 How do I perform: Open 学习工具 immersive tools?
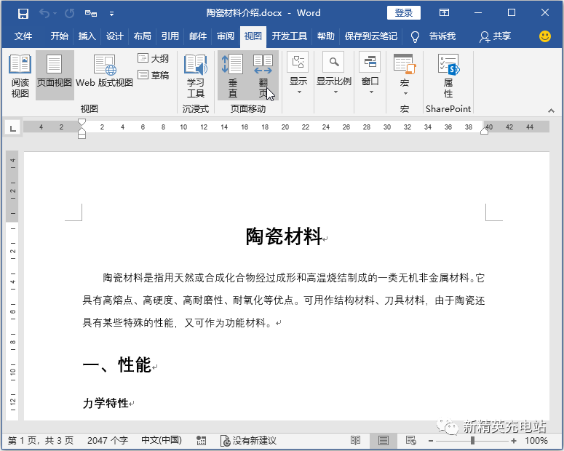coord(195,76)
